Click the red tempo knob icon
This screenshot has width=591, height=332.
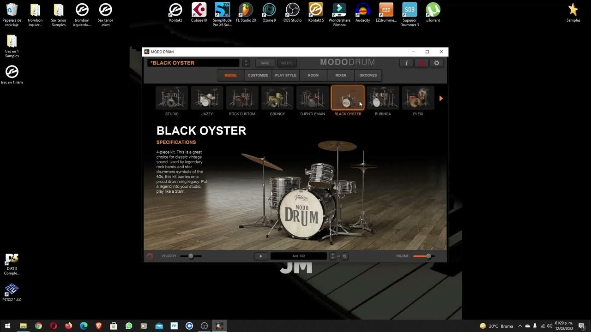point(150,256)
